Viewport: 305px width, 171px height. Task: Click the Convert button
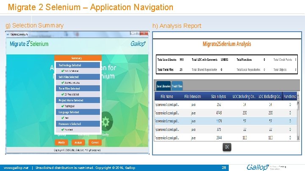point(95,143)
